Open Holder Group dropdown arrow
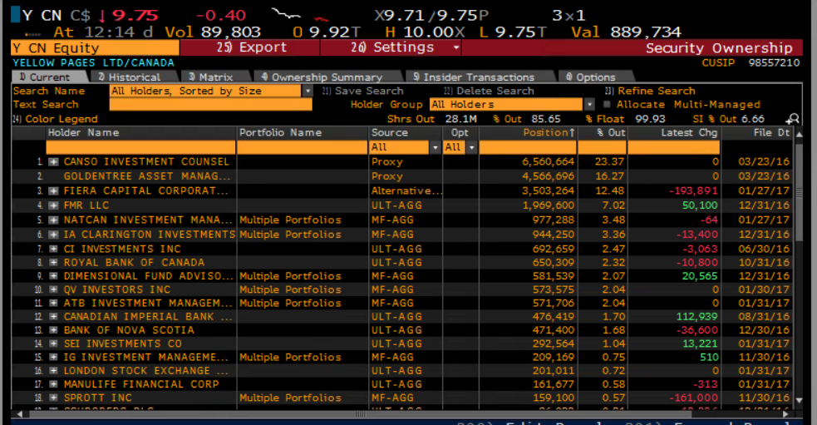The width and height of the screenshot is (817, 425). [588, 104]
